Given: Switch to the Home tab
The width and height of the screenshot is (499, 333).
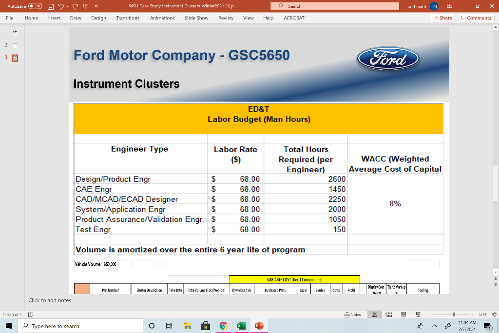Looking at the screenshot, I should coord(31,18).
